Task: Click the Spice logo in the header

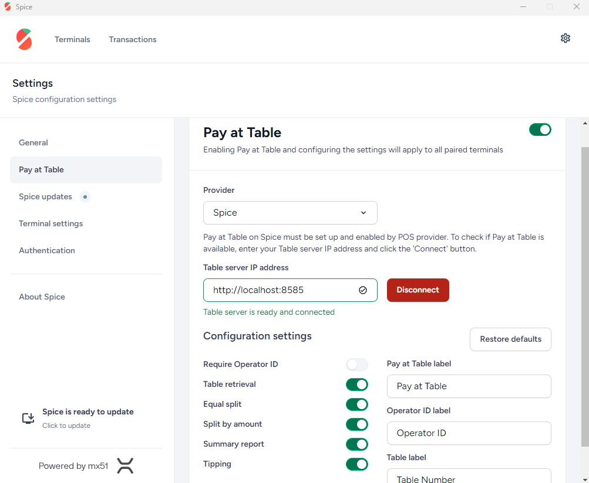Action: [x=24, y=39]
